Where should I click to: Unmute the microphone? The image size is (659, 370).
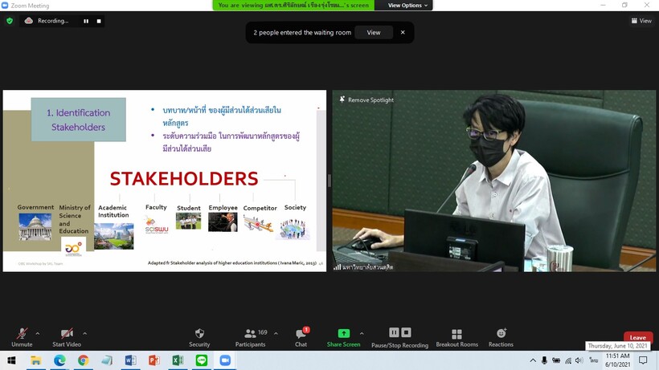[x=22, y=337]
